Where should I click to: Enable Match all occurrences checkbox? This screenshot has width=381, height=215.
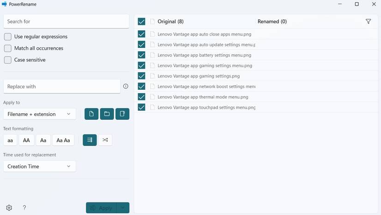[x=8, y=48]
